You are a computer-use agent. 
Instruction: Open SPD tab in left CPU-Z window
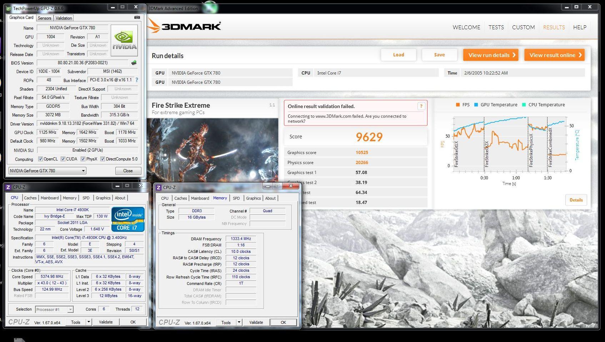[x=86, y=198]
